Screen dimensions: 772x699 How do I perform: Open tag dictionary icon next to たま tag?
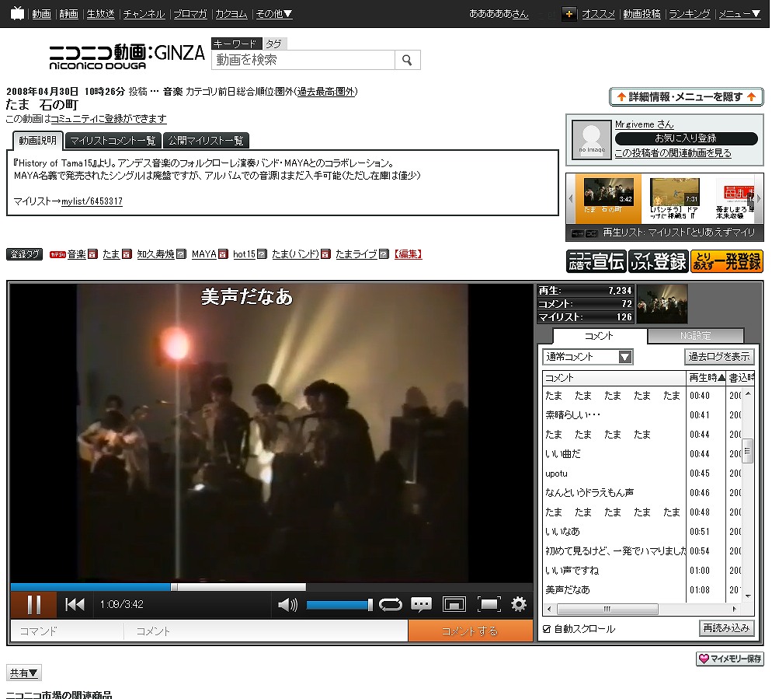(x=127, y=254)
